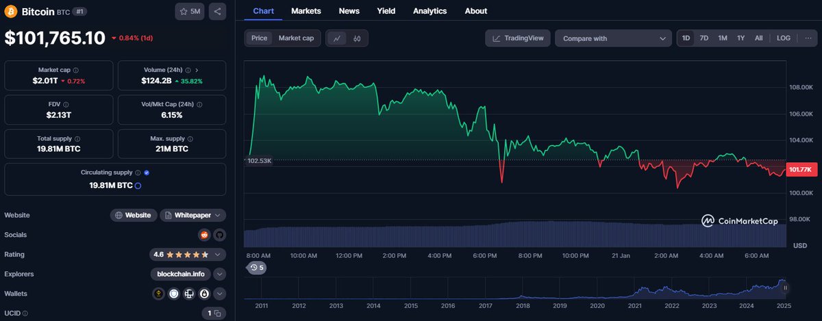Click the timeline range handle at 2025
The width and height of the screenshot is (822, 321).
785,288
